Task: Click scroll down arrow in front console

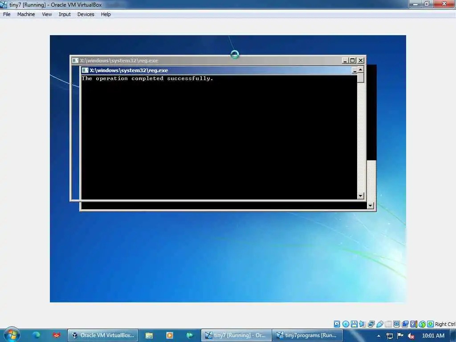Action: [x=361, y=196]
